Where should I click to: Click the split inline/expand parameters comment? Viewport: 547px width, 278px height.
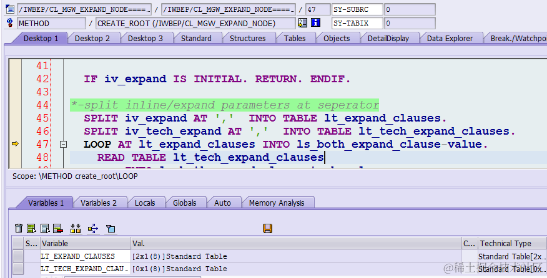pos(225,105)
